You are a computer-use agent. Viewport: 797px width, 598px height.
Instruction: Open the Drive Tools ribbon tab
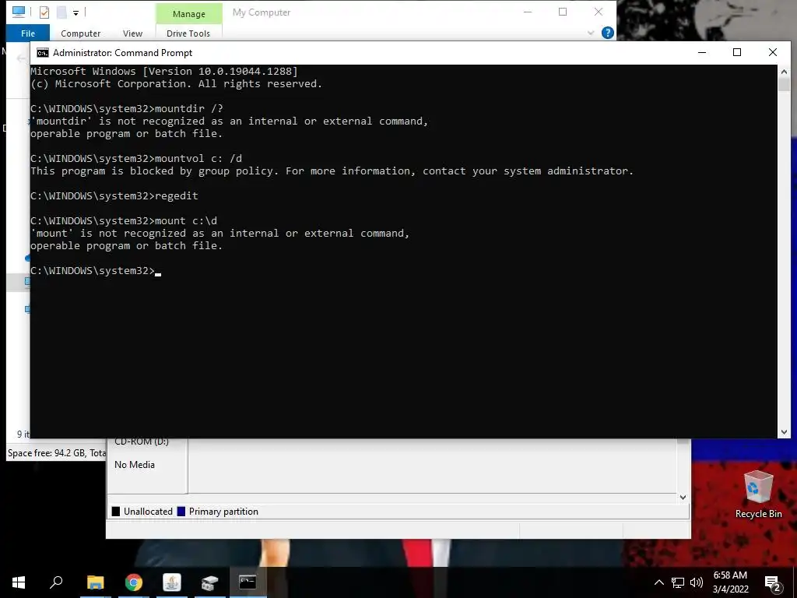tap(188, 33)
